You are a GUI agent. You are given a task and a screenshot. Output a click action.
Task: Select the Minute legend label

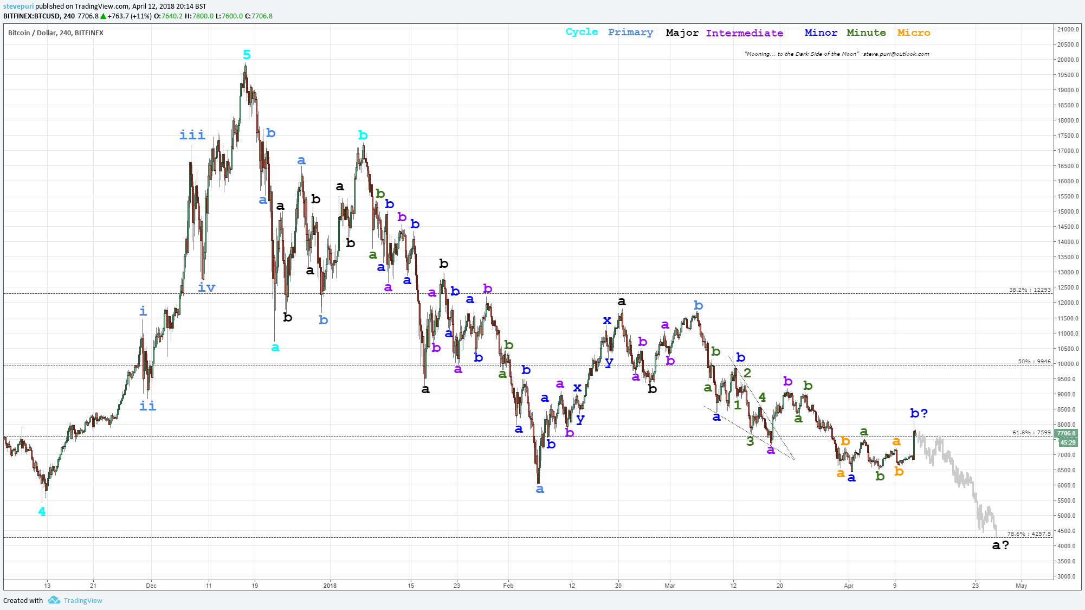click(x=866, y=33)
